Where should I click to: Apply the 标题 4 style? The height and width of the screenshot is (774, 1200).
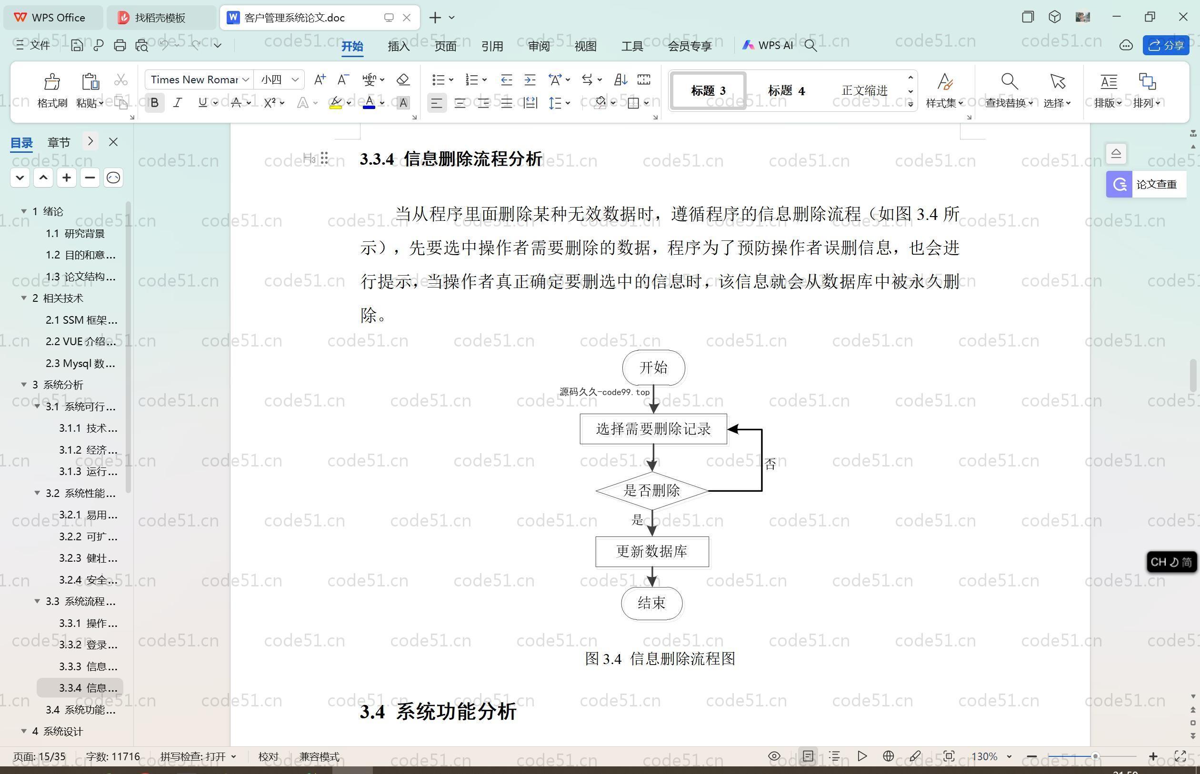pyautogui.click(x=786, y=91)
